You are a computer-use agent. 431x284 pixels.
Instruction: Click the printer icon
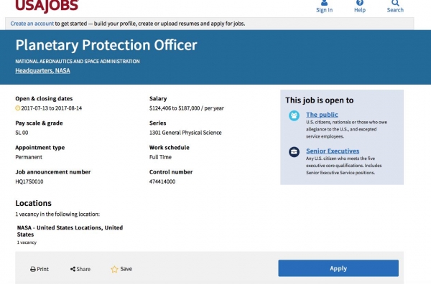[x=33, y=269]
